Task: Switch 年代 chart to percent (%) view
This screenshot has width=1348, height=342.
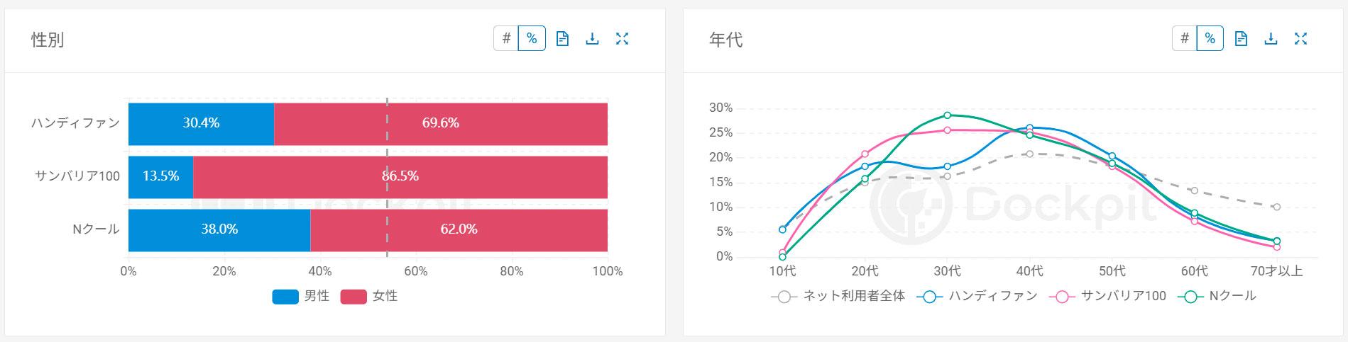Action: (x=1210, y=38)
